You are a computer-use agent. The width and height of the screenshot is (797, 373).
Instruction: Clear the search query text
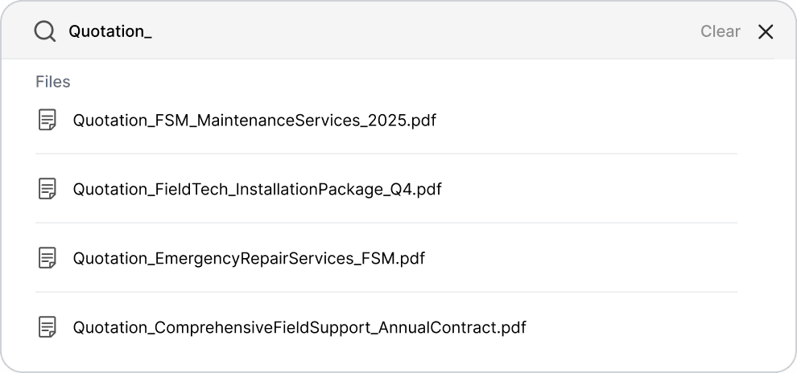click(x=720, y=31)
